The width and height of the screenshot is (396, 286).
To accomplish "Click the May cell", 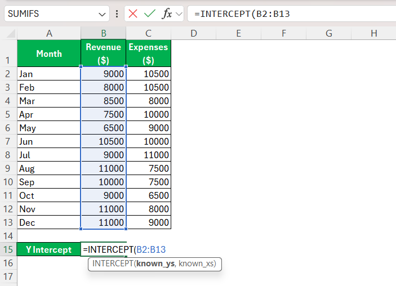I will (x=49, y=128).
